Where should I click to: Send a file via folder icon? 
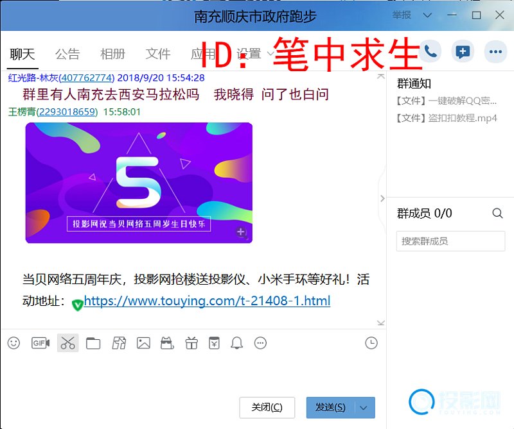[x=93, y=343]
